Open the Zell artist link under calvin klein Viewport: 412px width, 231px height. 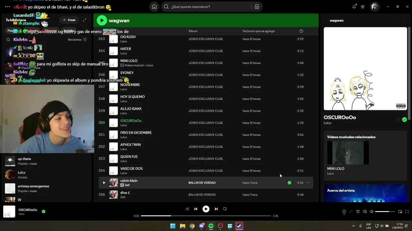click(x=127, y=185)
